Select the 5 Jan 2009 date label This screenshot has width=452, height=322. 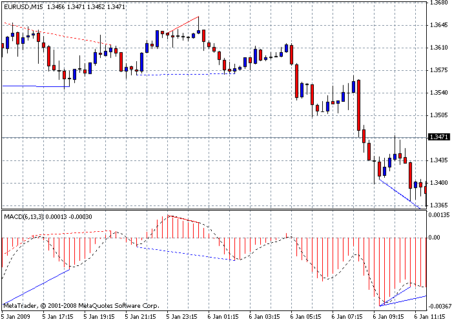tap(17, 317)
